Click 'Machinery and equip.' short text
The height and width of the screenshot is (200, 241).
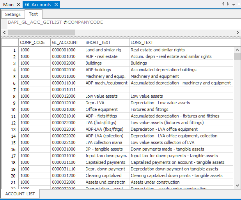tap(106, 76)
